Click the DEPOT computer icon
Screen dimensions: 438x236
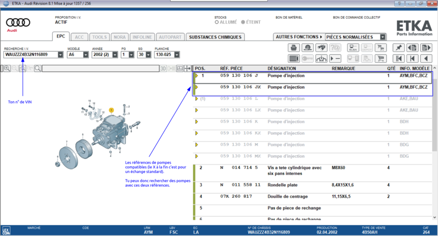(367, 48)
